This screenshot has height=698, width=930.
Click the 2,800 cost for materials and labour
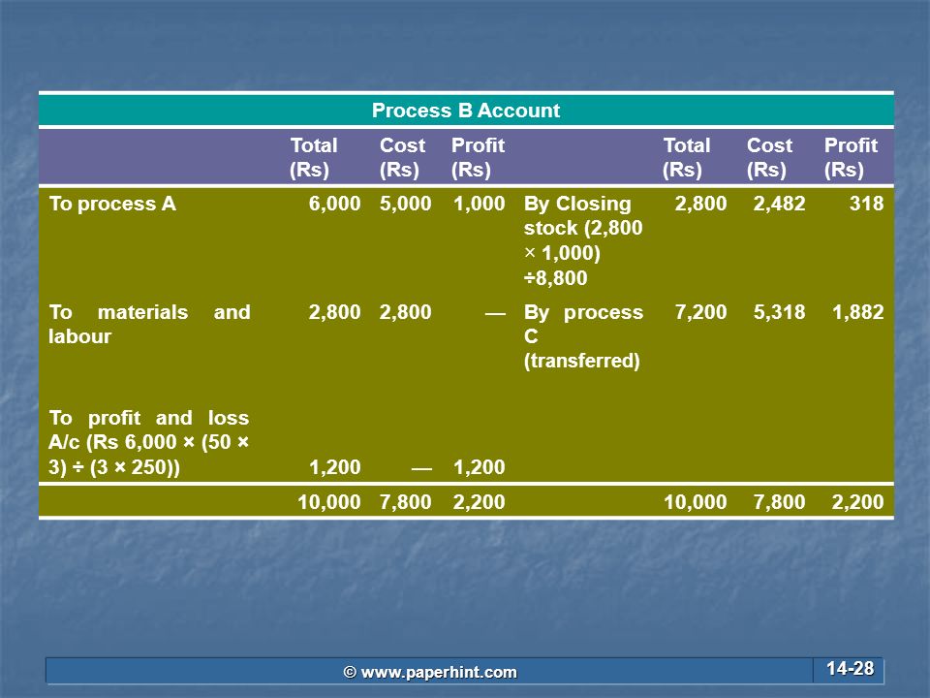point(405,312)
